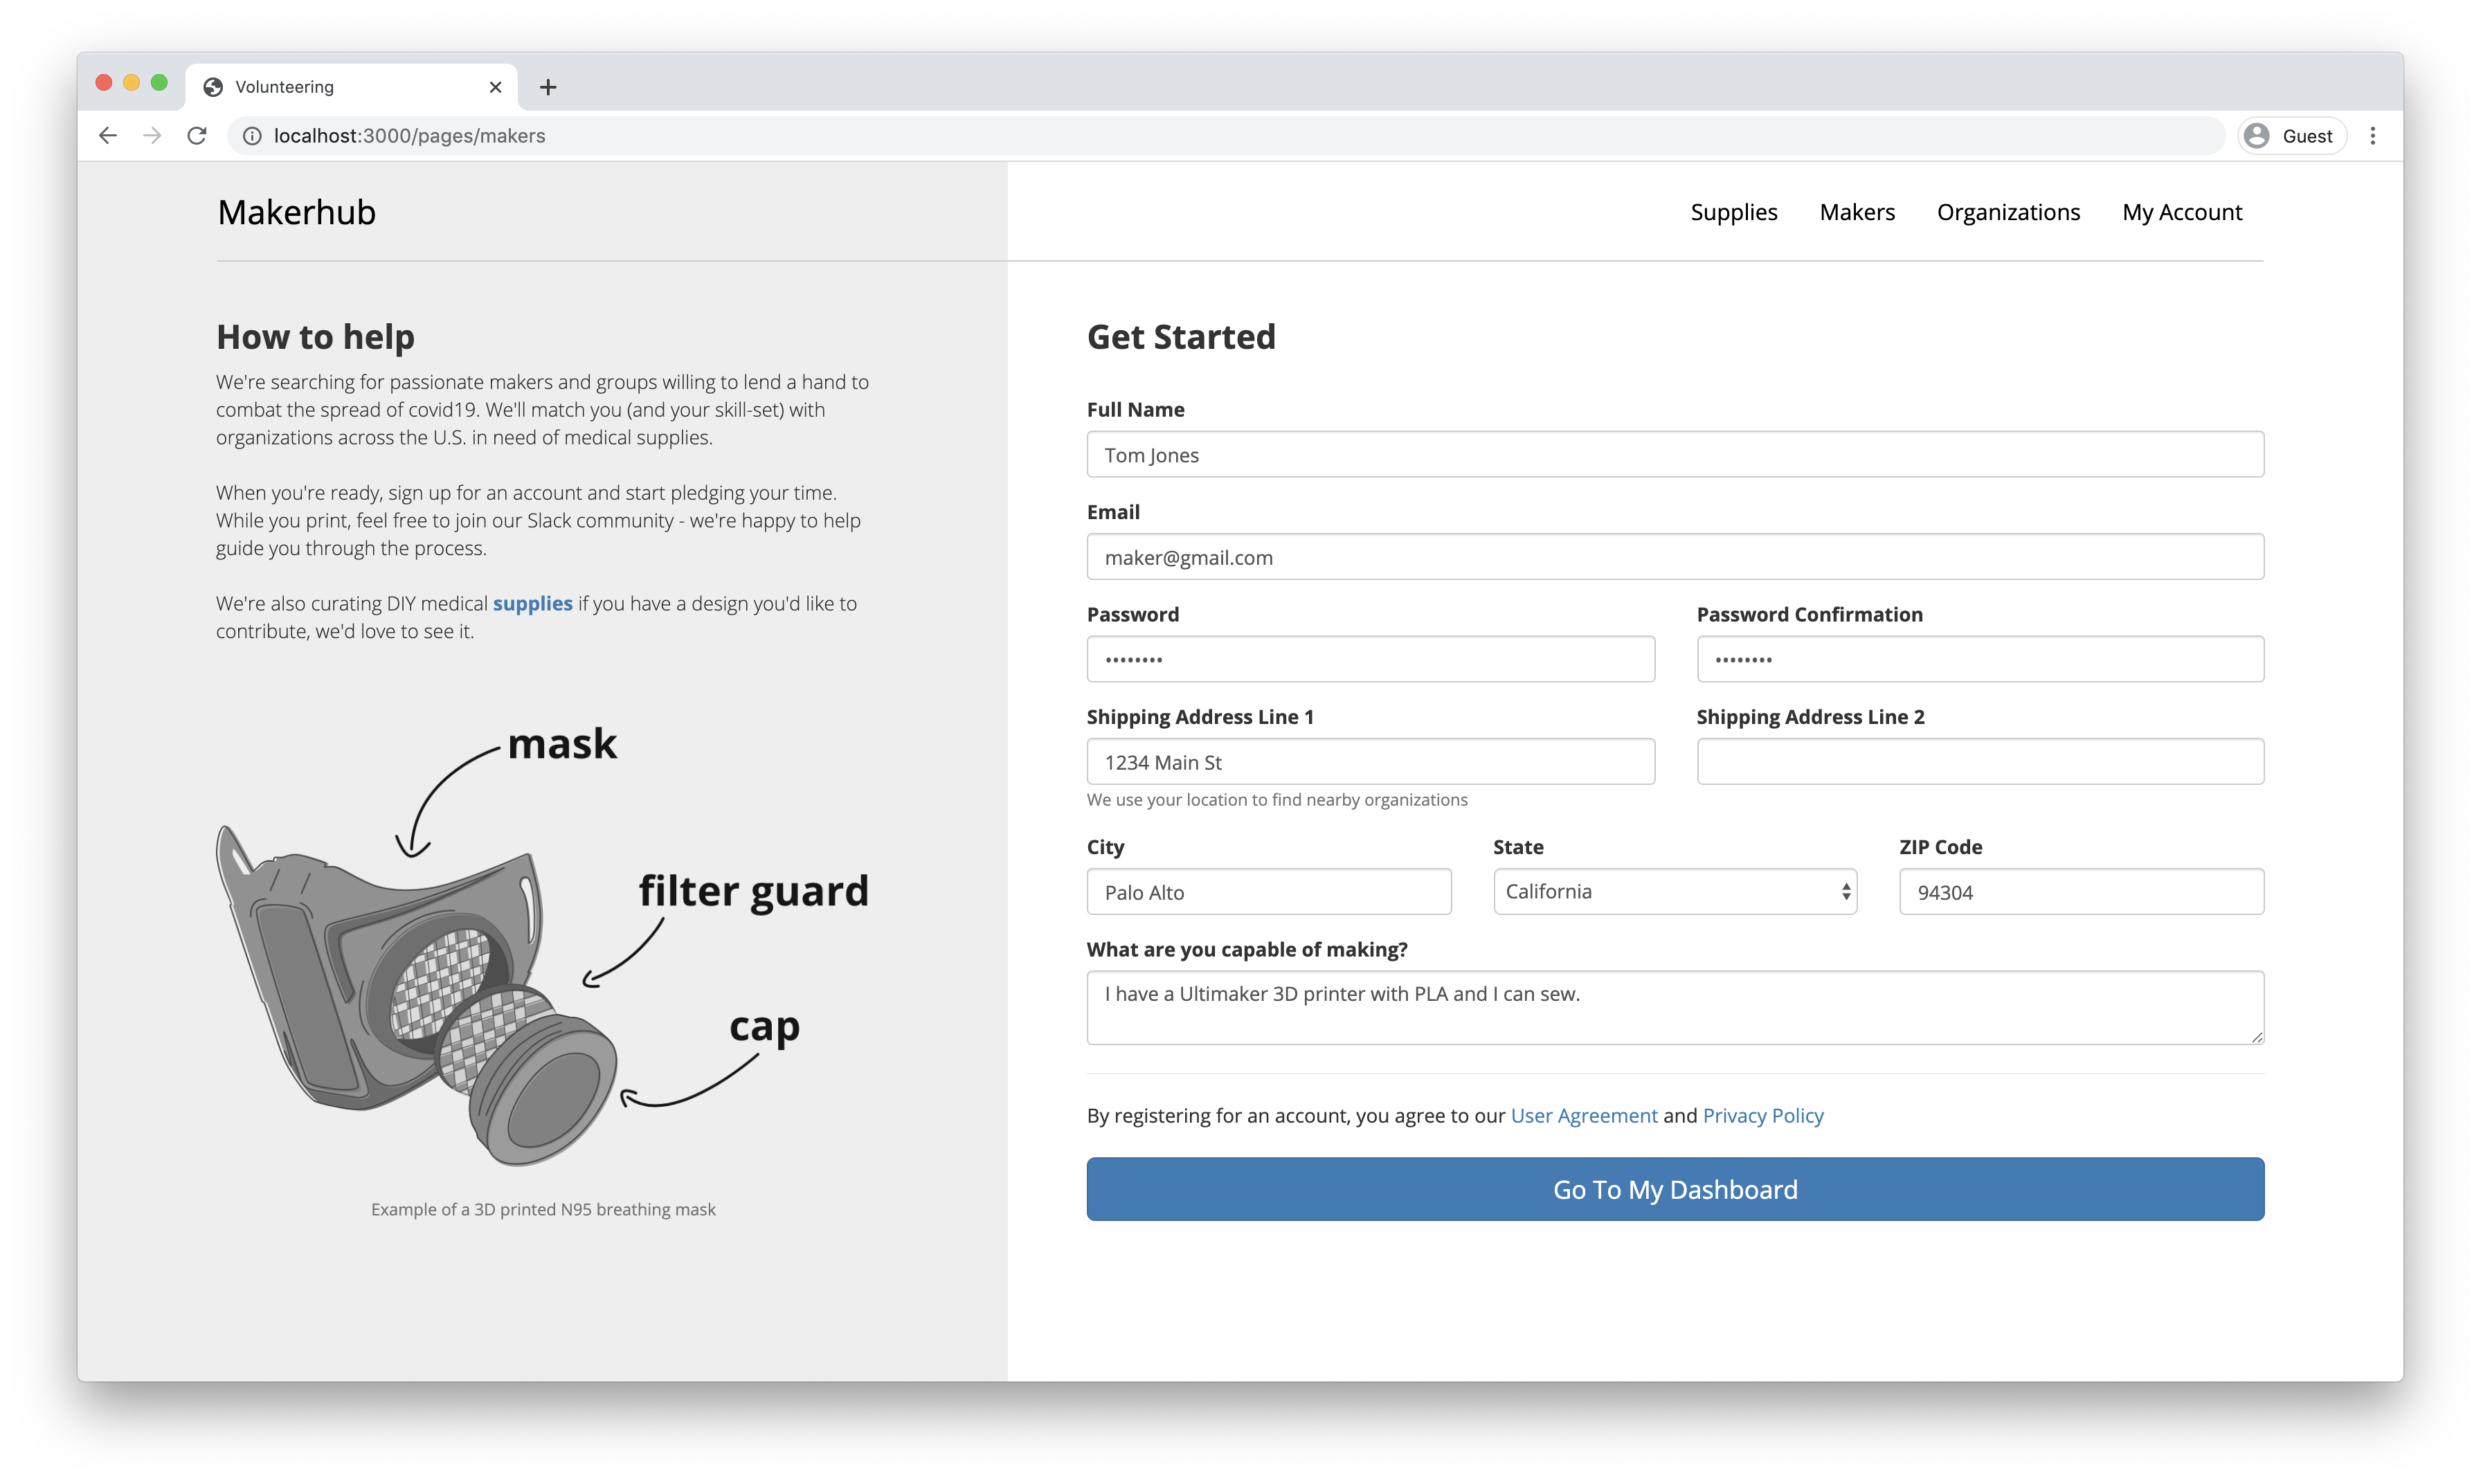Image resolution: width=2481 pixels, height=1484 pixels.
Task: Click the browser forward arrow
Action: 152,136
